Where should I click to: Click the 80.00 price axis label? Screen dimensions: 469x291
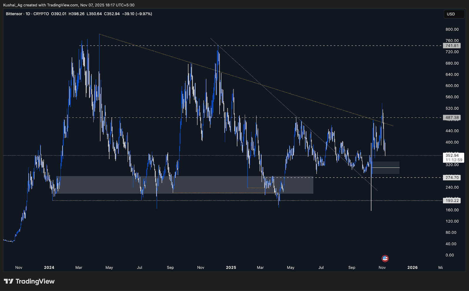pos(451,232)
